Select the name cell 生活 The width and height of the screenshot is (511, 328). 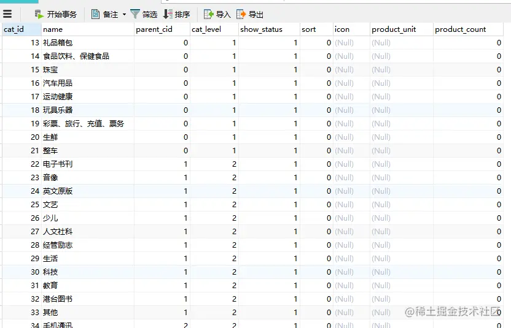coord(88,259)
